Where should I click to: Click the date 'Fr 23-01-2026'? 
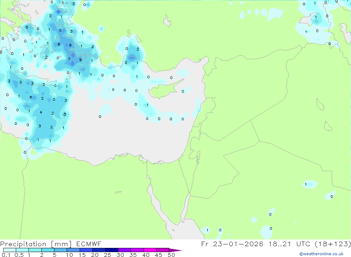[x=232, y=244]
